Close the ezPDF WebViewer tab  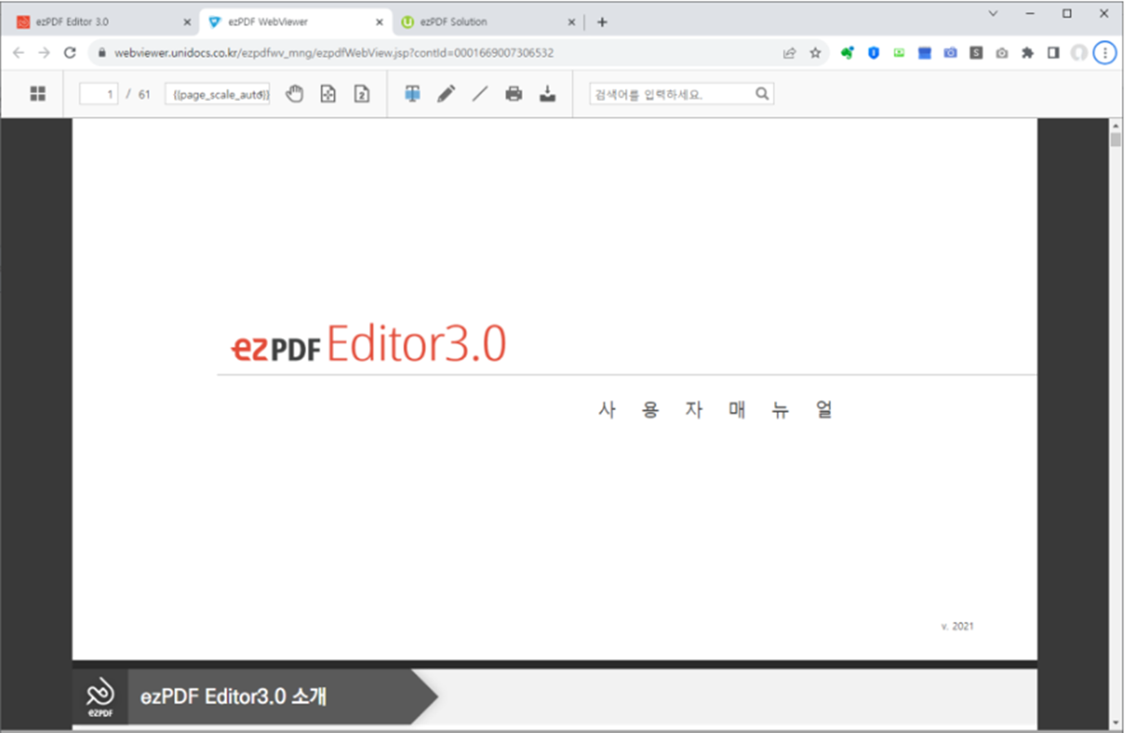(379, 22)
